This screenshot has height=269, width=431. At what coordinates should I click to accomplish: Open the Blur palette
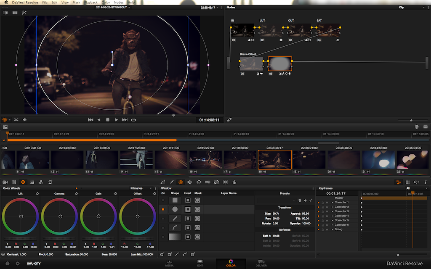tap(199, 182)
